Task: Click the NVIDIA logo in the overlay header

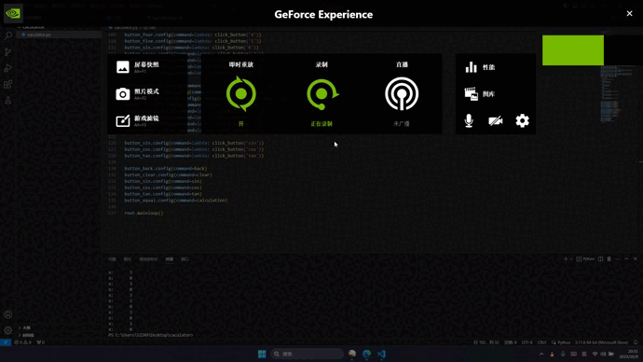Action: point(13,14)
